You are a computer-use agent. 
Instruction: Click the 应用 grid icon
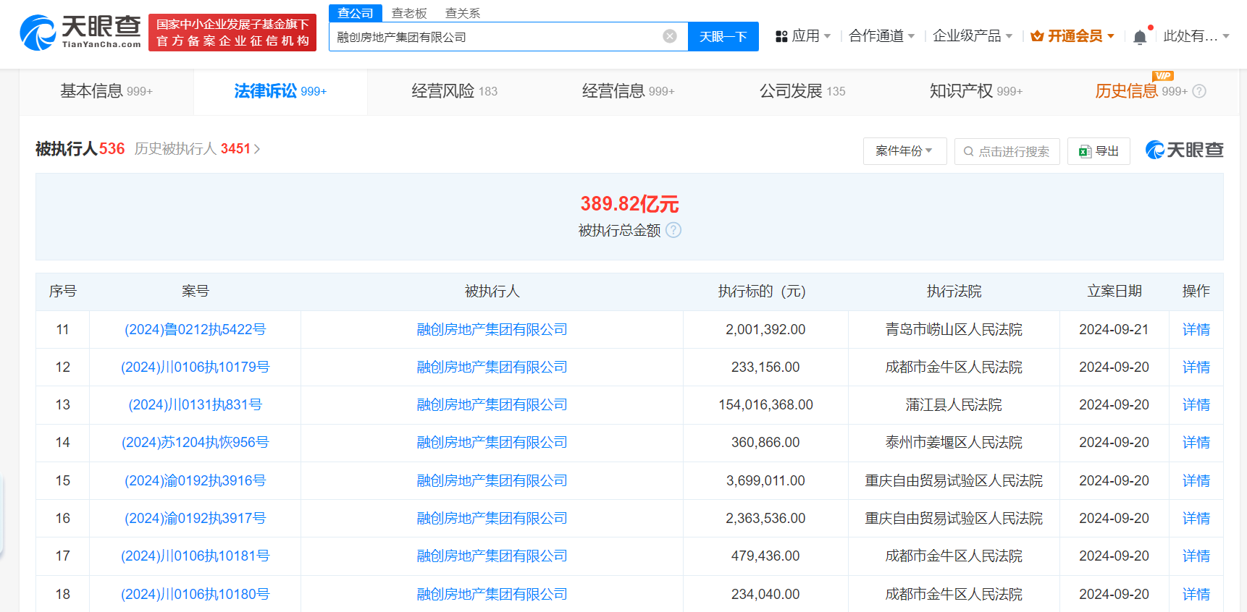click(x=781, y=36)
